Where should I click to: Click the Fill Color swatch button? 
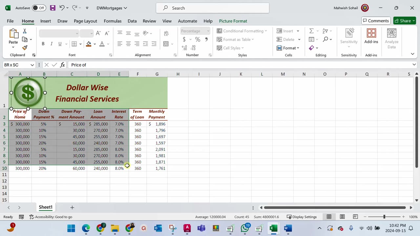click(x=89, y=44)
